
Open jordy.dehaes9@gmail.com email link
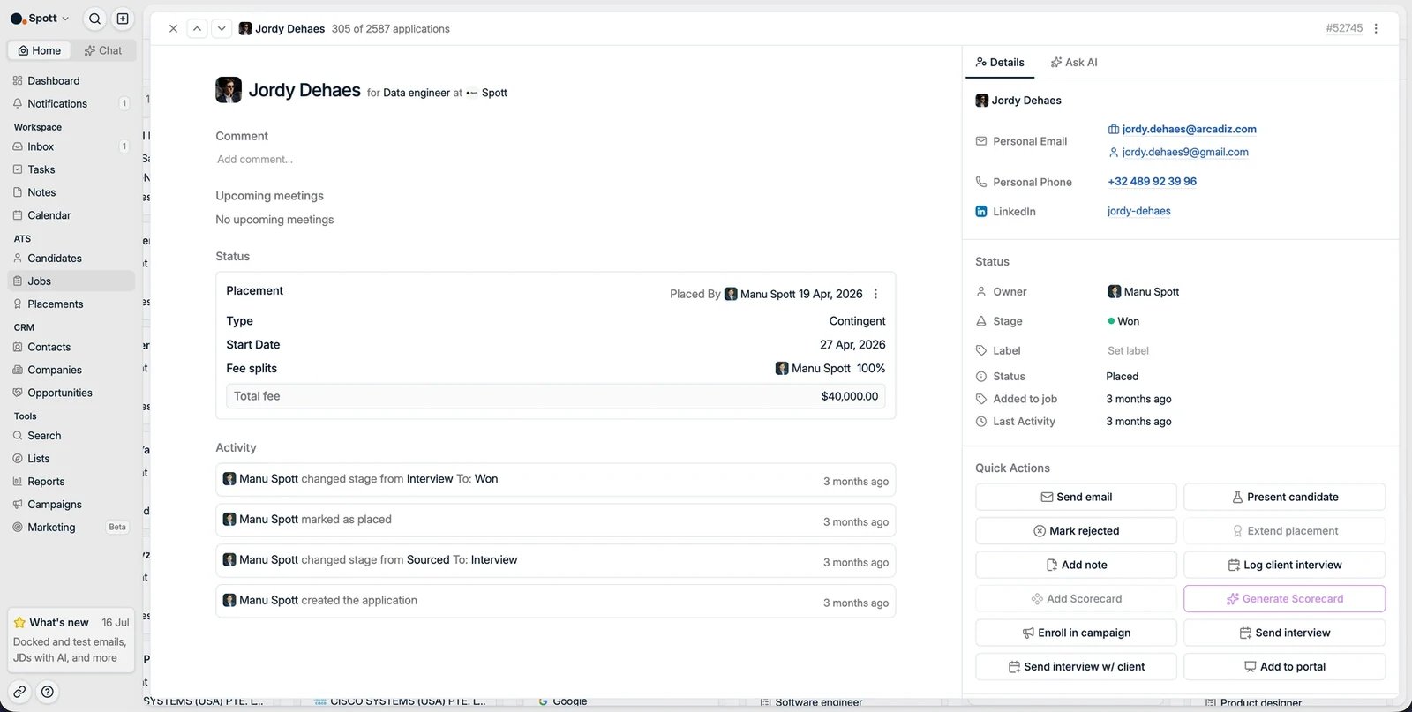1184,153
